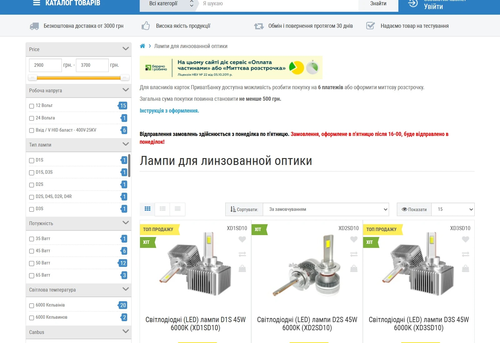Tick the 35 Ватт power checkbox
This screenshot has height=343, width=500.
click(32, 239)
